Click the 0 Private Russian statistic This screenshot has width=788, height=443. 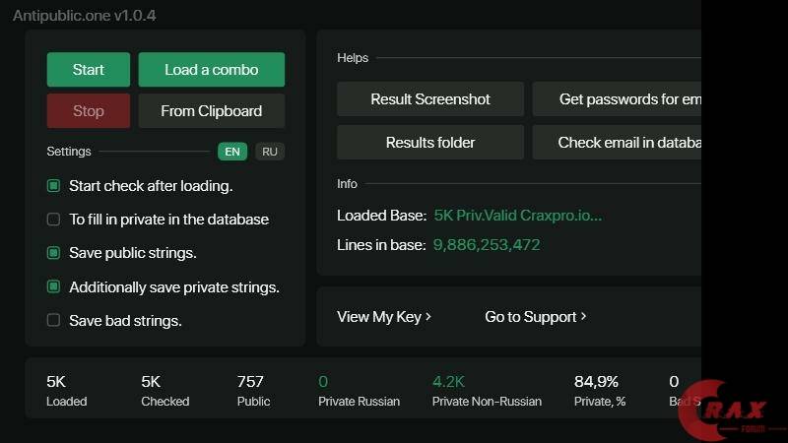click(359, 390)
